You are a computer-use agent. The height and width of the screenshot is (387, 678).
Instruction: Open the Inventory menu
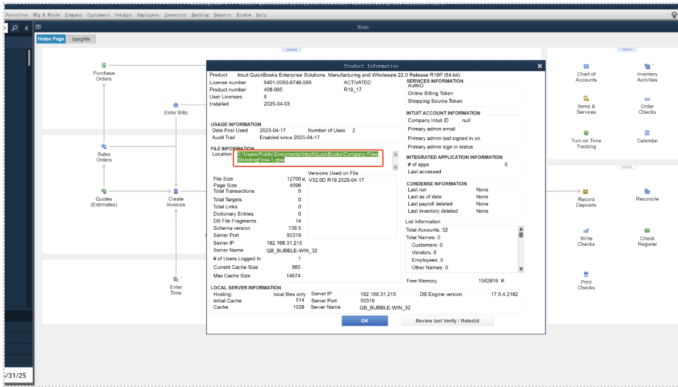tap(175, 15)
